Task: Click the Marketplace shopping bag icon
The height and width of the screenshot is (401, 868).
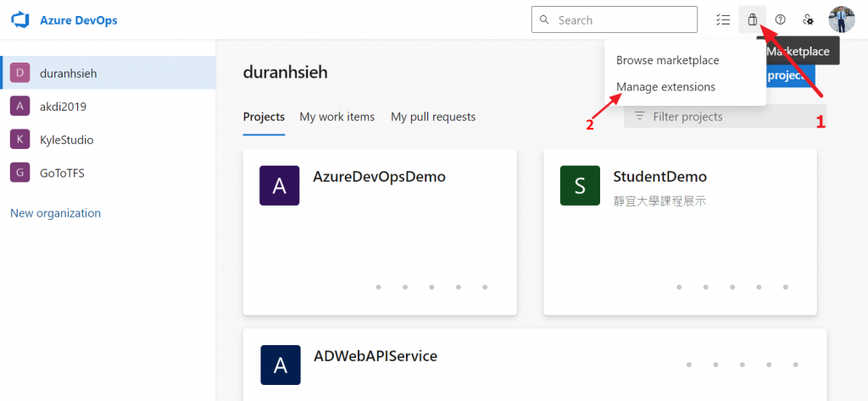Action: coord(752,20)
